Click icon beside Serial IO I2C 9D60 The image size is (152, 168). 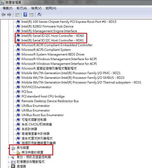(x=18, y=36)
